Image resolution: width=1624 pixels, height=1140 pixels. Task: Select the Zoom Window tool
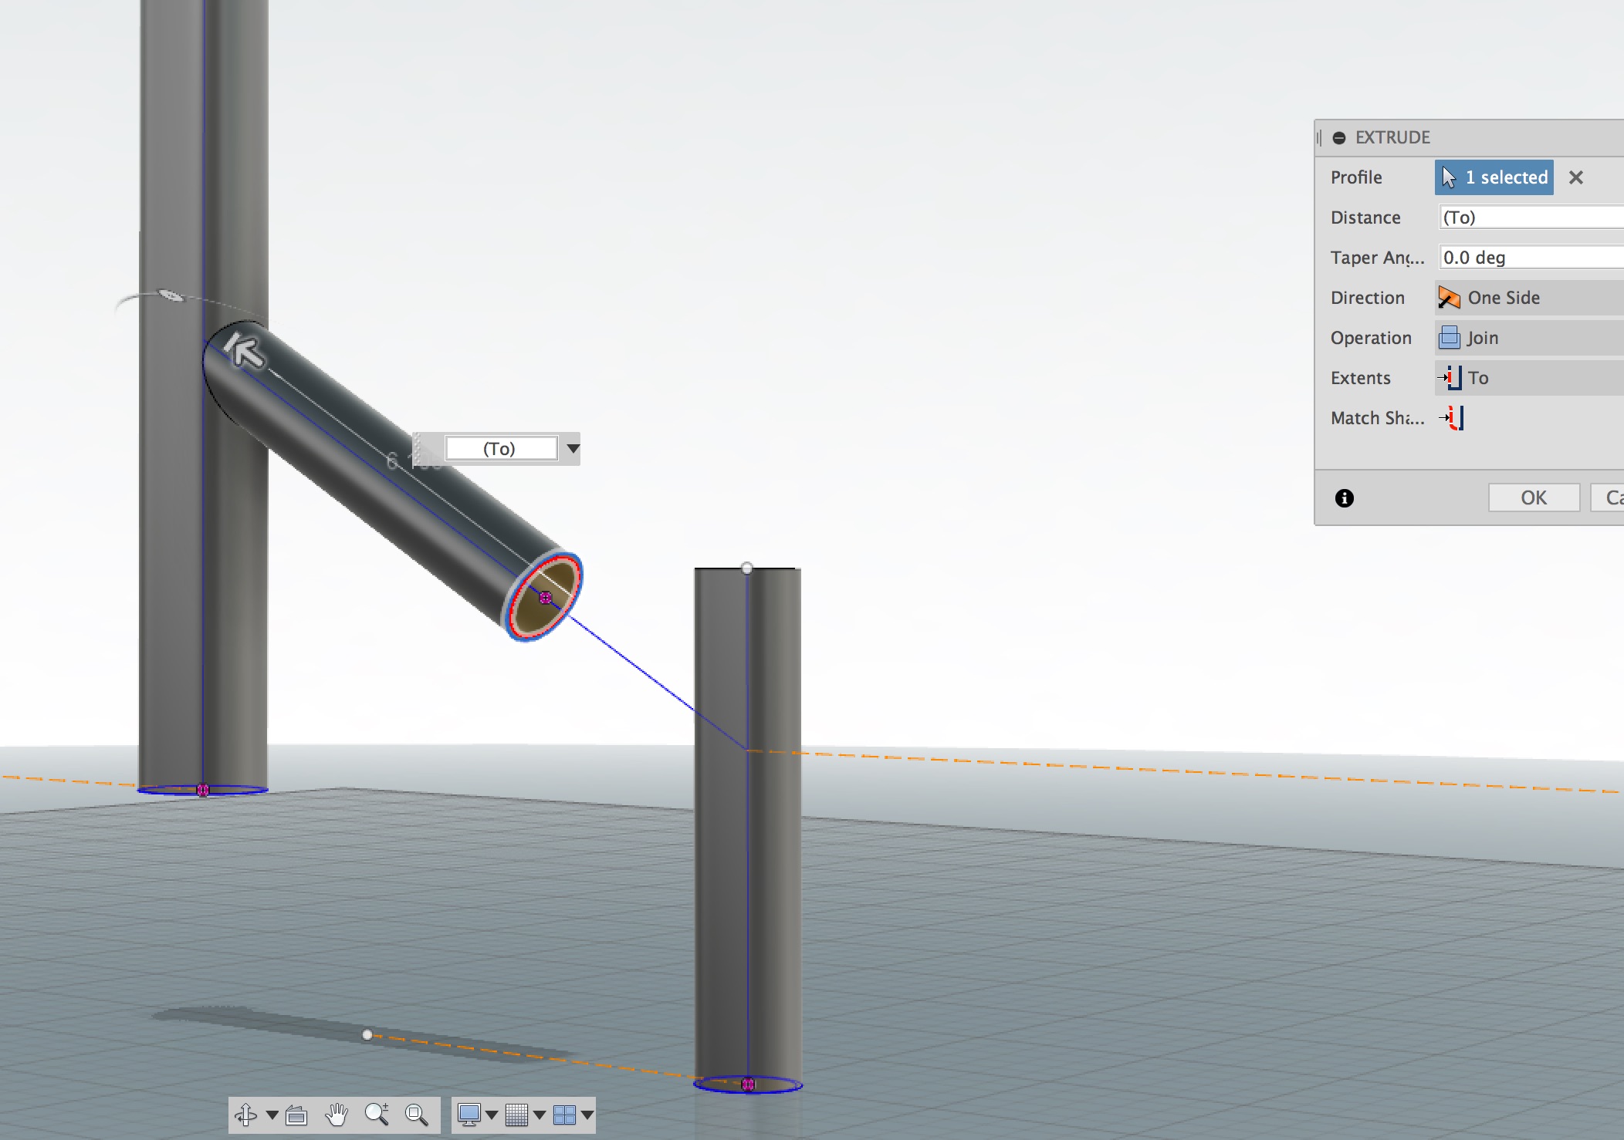416,1114
